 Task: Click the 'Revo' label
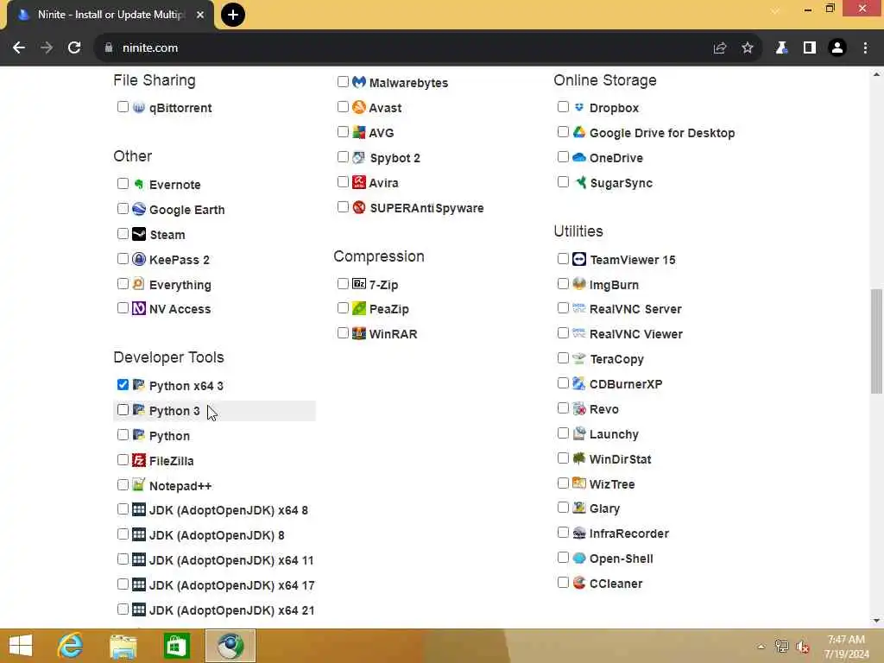click(x=603, y=409)
